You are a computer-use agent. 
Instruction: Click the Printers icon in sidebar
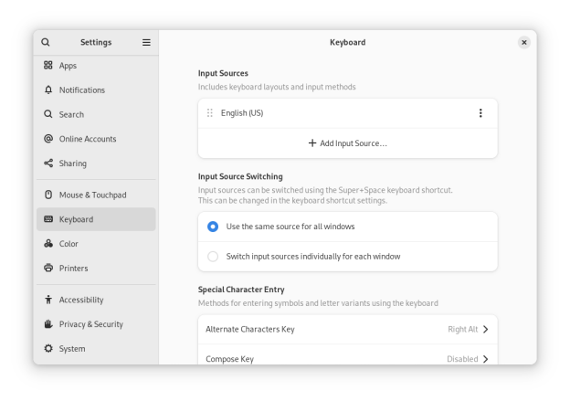pos(48,269)
